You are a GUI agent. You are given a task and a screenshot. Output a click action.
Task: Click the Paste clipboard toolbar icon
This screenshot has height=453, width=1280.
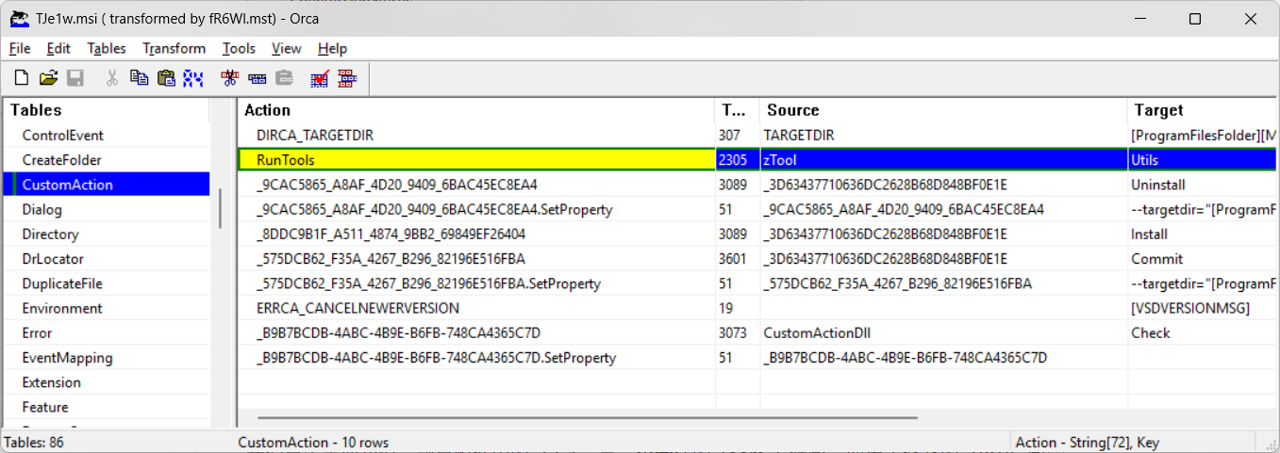pos(166,78)
